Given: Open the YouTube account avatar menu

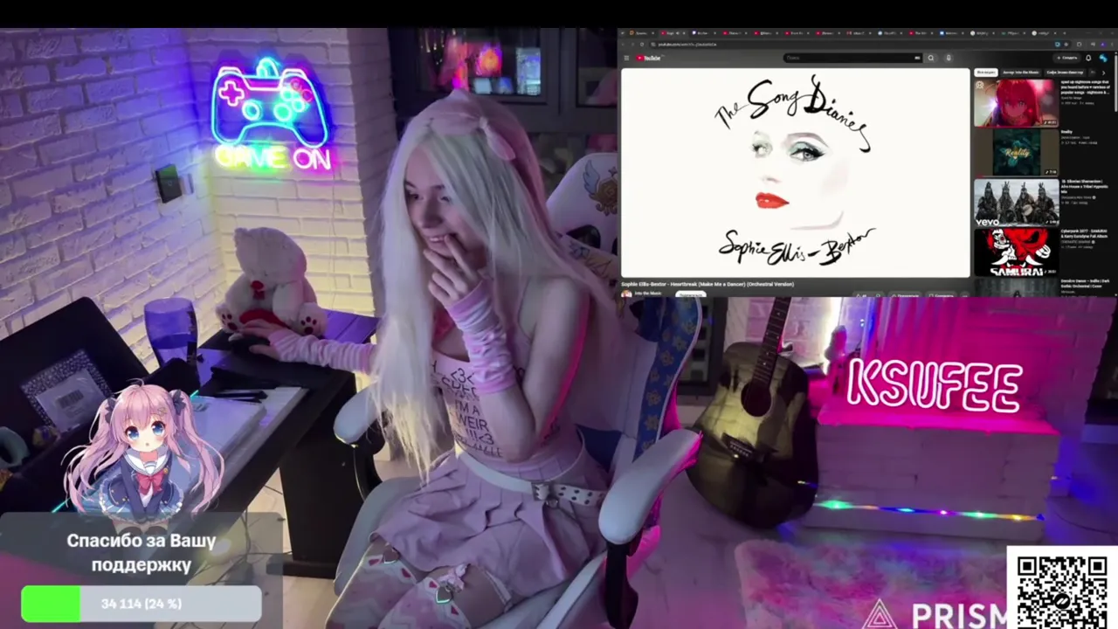Looking at the screenshot, I should pyautogui.click(x=1103, y=58).
